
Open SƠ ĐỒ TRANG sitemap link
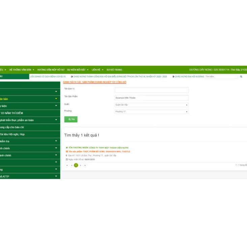[114, 70]
